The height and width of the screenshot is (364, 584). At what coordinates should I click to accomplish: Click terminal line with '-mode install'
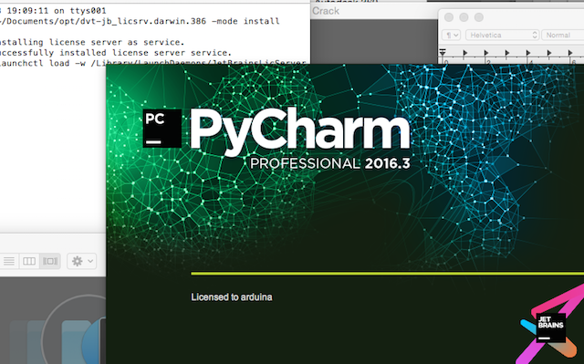[x=140, y=21]
